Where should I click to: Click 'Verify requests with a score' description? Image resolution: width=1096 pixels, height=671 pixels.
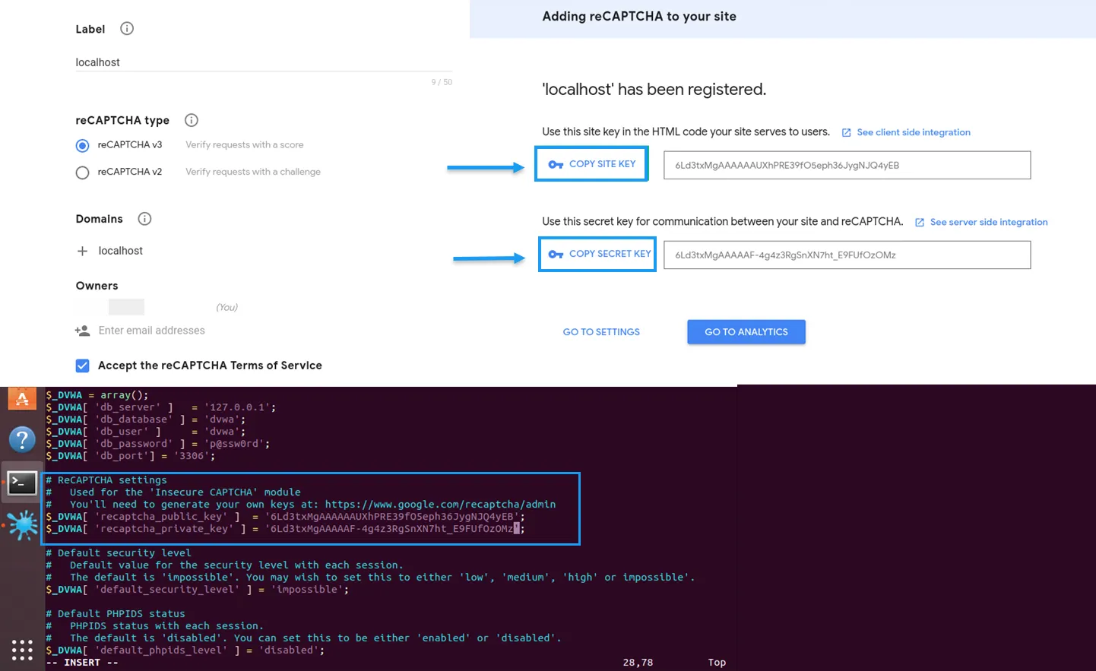[x=245, y=145]
